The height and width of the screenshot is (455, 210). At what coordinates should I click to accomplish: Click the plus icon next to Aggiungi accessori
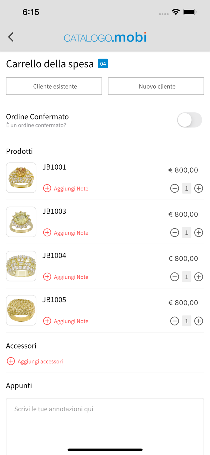(x=11, y=361)
